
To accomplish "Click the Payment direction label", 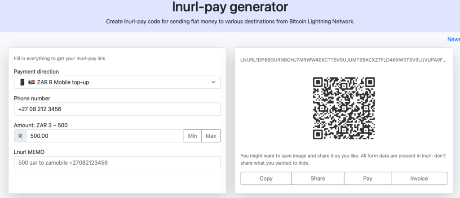I will point(36,72).
